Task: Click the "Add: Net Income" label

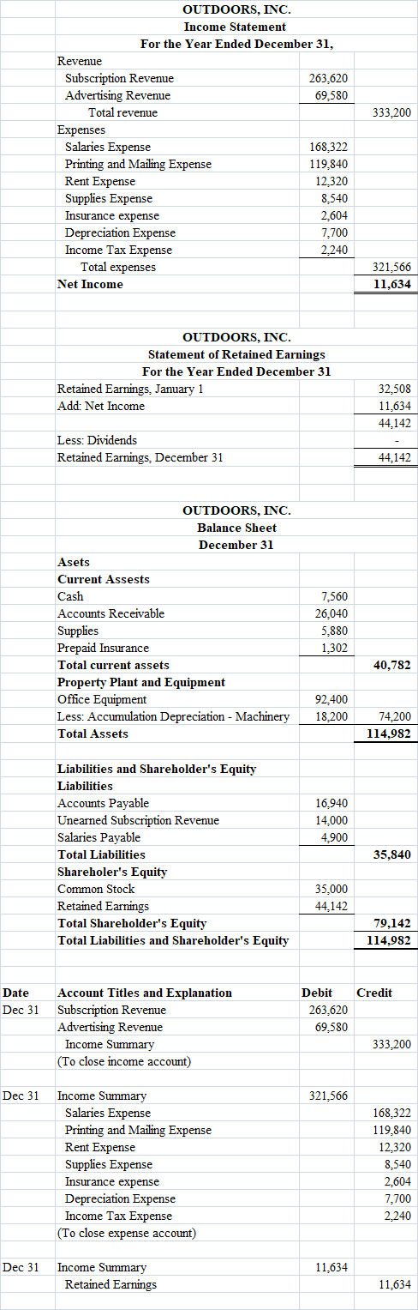Action: [x=101, y=406]
